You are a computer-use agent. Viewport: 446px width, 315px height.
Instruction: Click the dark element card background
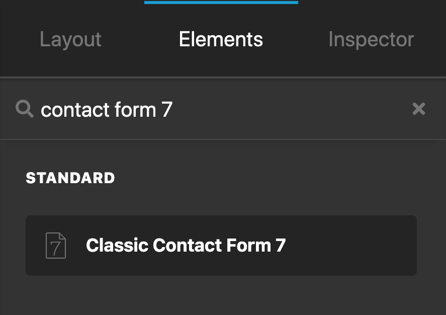click(327, 246)
